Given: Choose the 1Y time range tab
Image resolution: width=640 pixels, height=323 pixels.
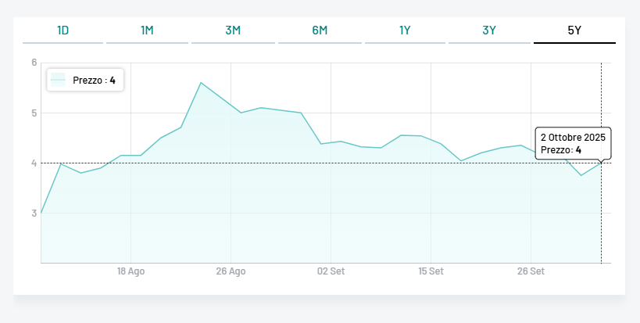Looking at the screenshot, I should pyautogui.click(x=405, y=31).
